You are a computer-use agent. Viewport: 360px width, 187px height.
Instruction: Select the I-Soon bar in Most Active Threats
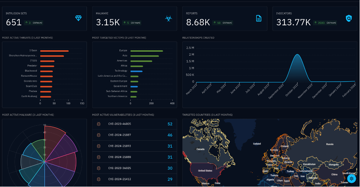tap(54, 51)
